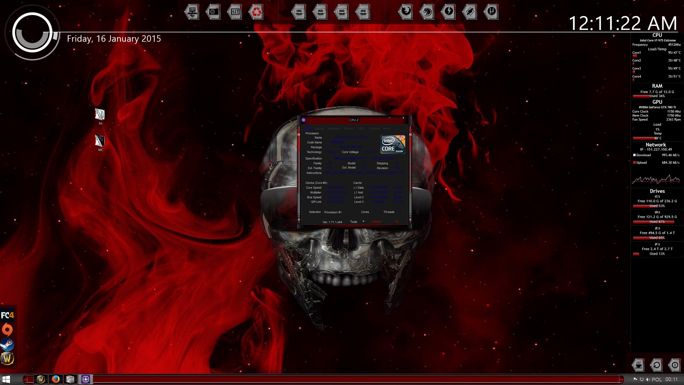684x385 pixels.
Task: Open My Computer dock icon
Action: coord(192,12)
